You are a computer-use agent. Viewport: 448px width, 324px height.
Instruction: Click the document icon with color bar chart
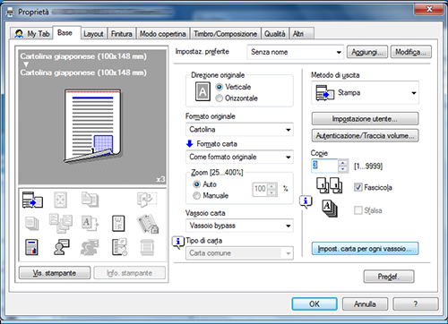[31, 247]
